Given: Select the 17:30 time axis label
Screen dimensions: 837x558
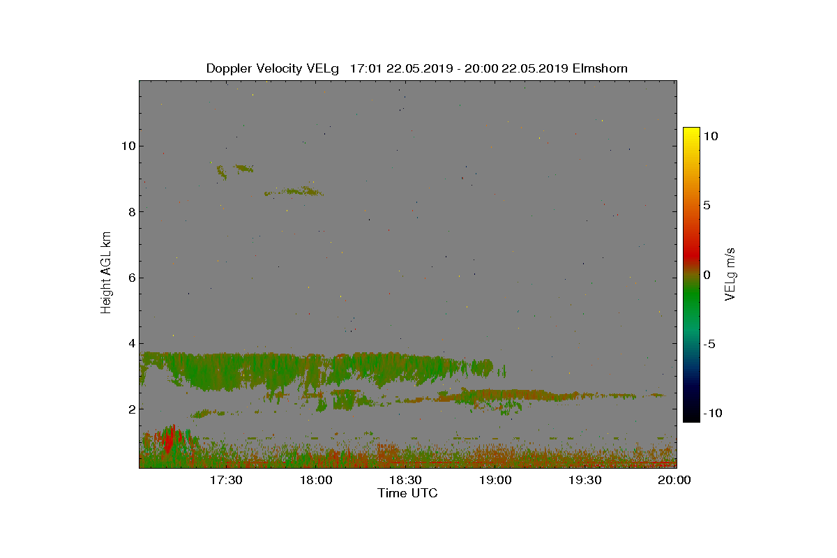Looking at the screenshot, I should [226, 480].
